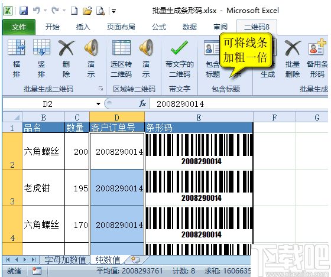Customize the Quick Access Toolbar dropdown

(x=113, y=11)
